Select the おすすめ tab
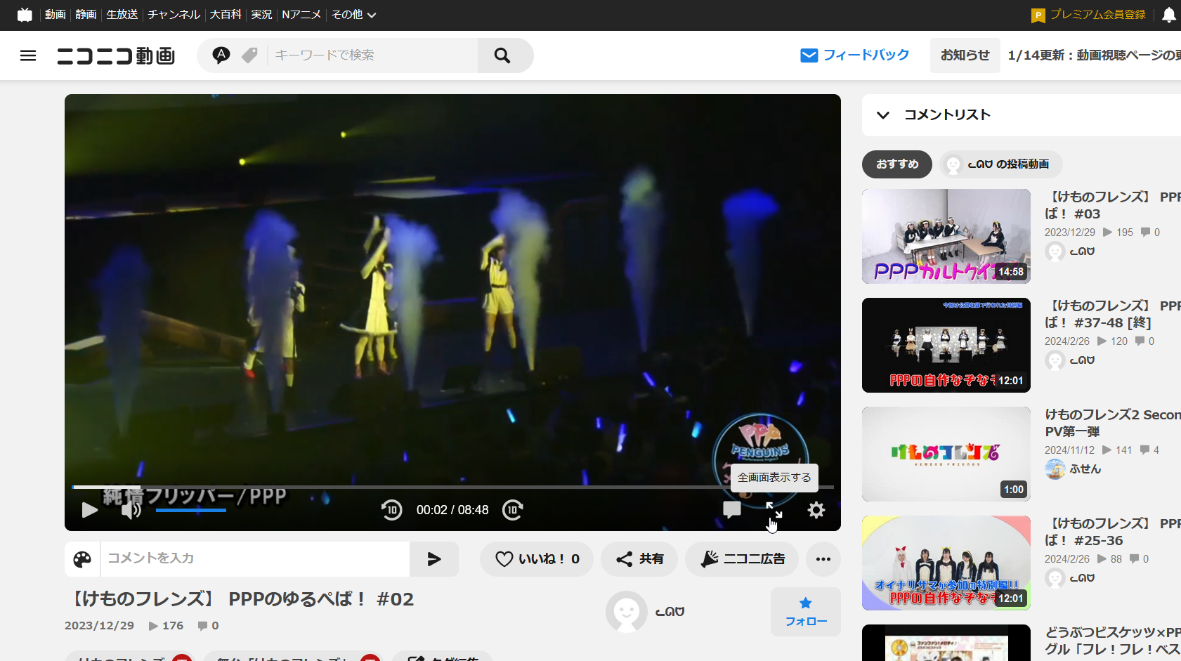Viewport: 1181px width, 661px height. tap(897, 164)
